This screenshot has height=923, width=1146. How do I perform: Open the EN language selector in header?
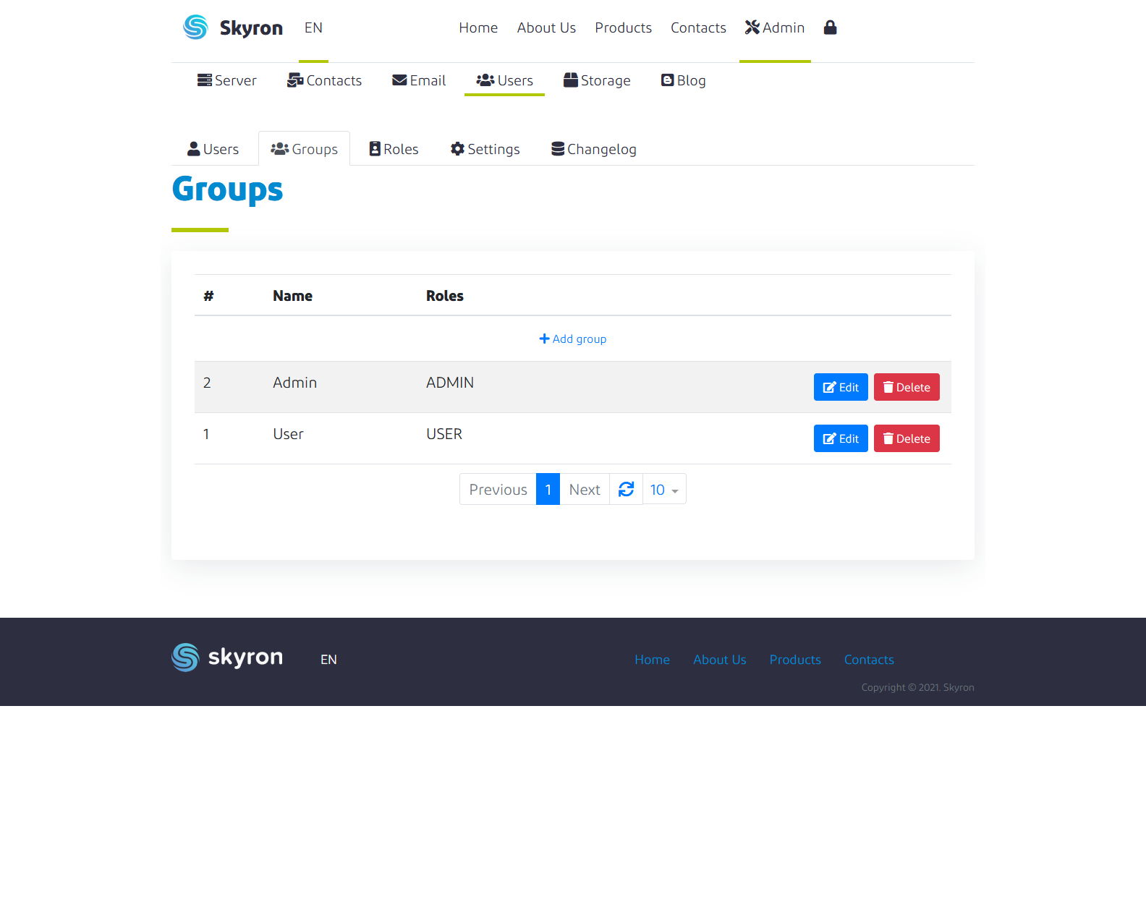313,27
